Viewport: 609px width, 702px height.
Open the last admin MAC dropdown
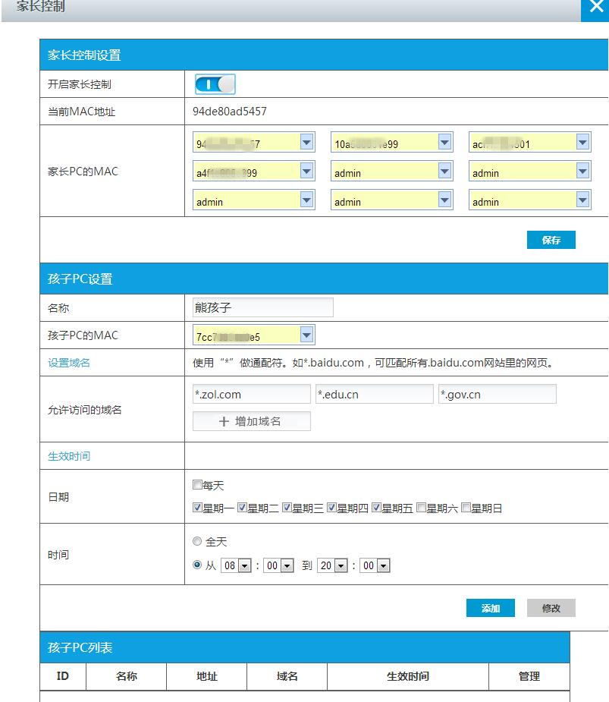coord(582,201)
